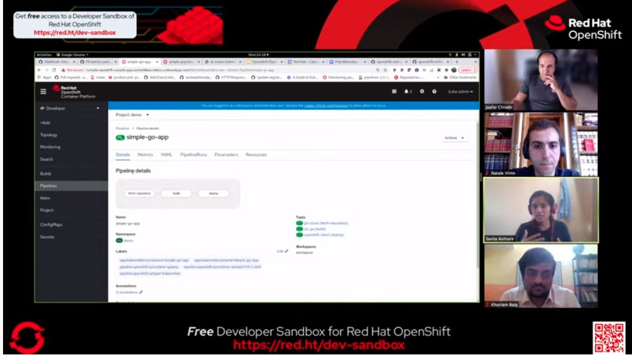Screen dimensions: 632x355
Task: Open the help question mark icon
Action: (434, 91)
